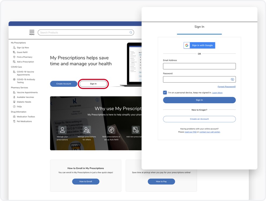This screenshot has width=266, height=201.
Task: Click the outlined Sign In button
Action: 93,84
